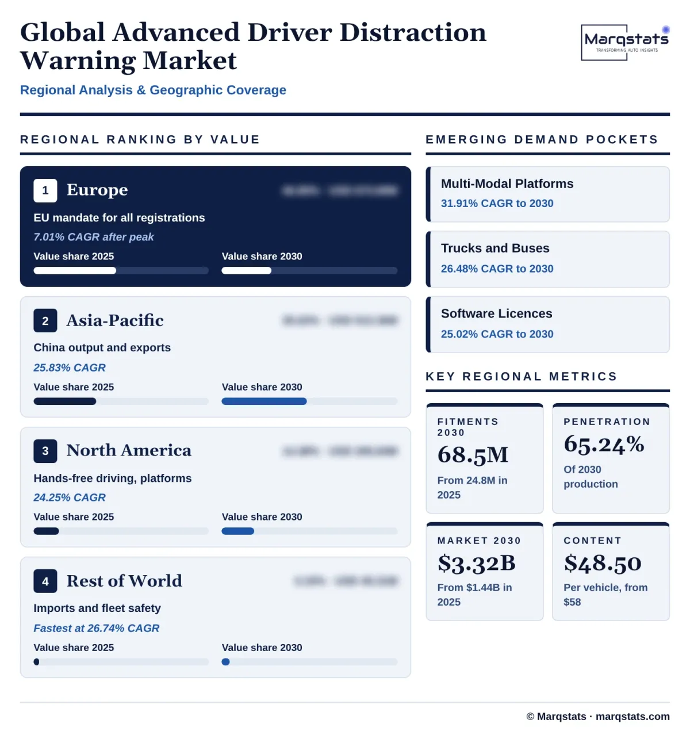This screenshot has width=690, height=739.
Task: Open the Multi-Modal Platforms card
Action: (548, 194)
